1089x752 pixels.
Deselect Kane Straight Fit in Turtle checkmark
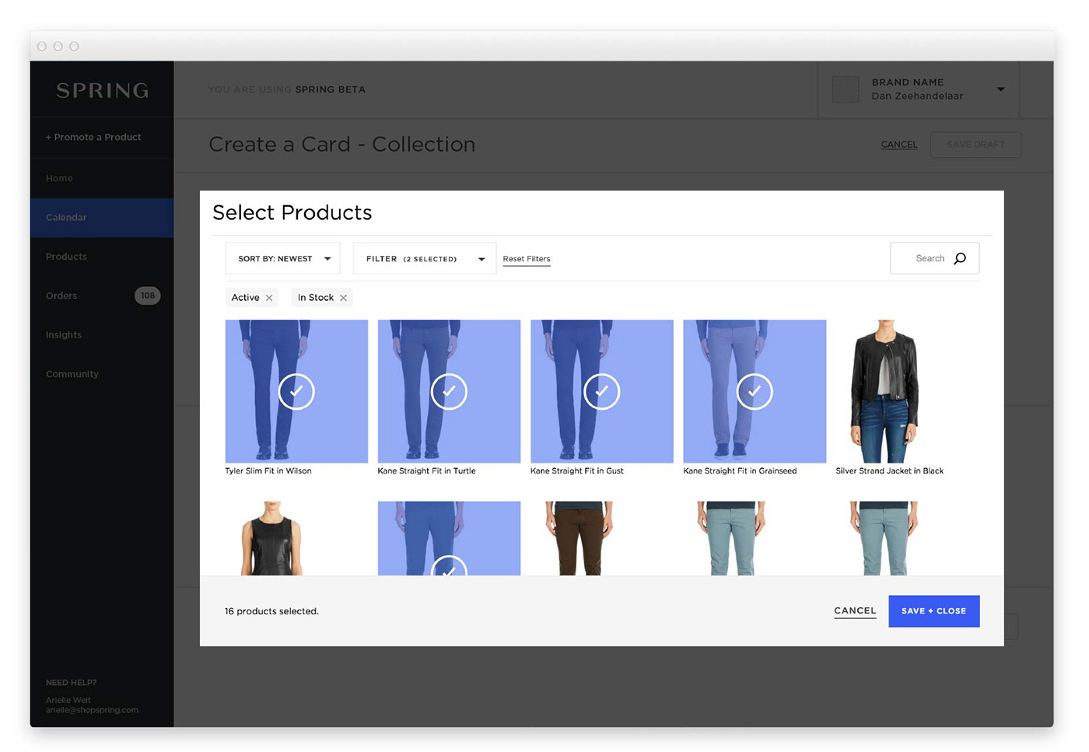[x=449, y=391]
